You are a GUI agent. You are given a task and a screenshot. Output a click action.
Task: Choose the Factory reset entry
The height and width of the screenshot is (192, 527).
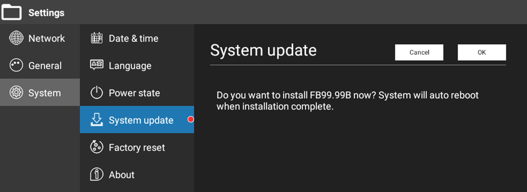tap(137, 147)
